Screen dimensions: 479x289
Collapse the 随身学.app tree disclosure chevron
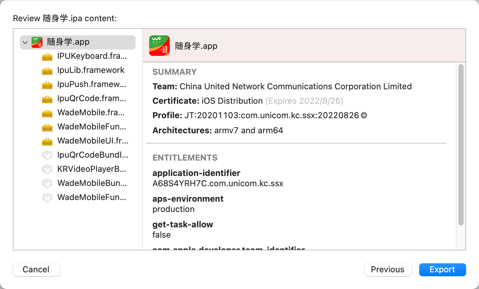[x=25, y=42]
